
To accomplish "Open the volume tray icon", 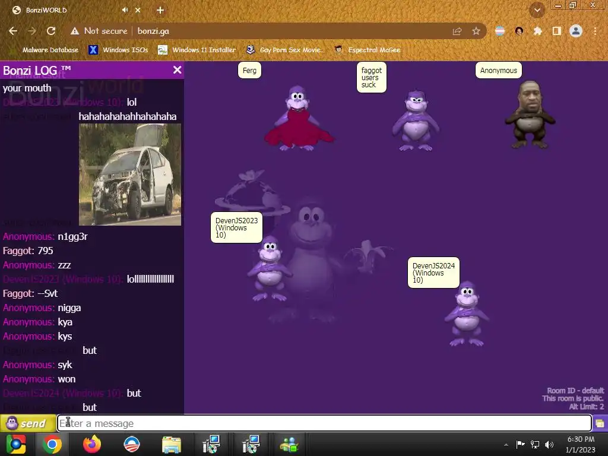I will [549, 444].
